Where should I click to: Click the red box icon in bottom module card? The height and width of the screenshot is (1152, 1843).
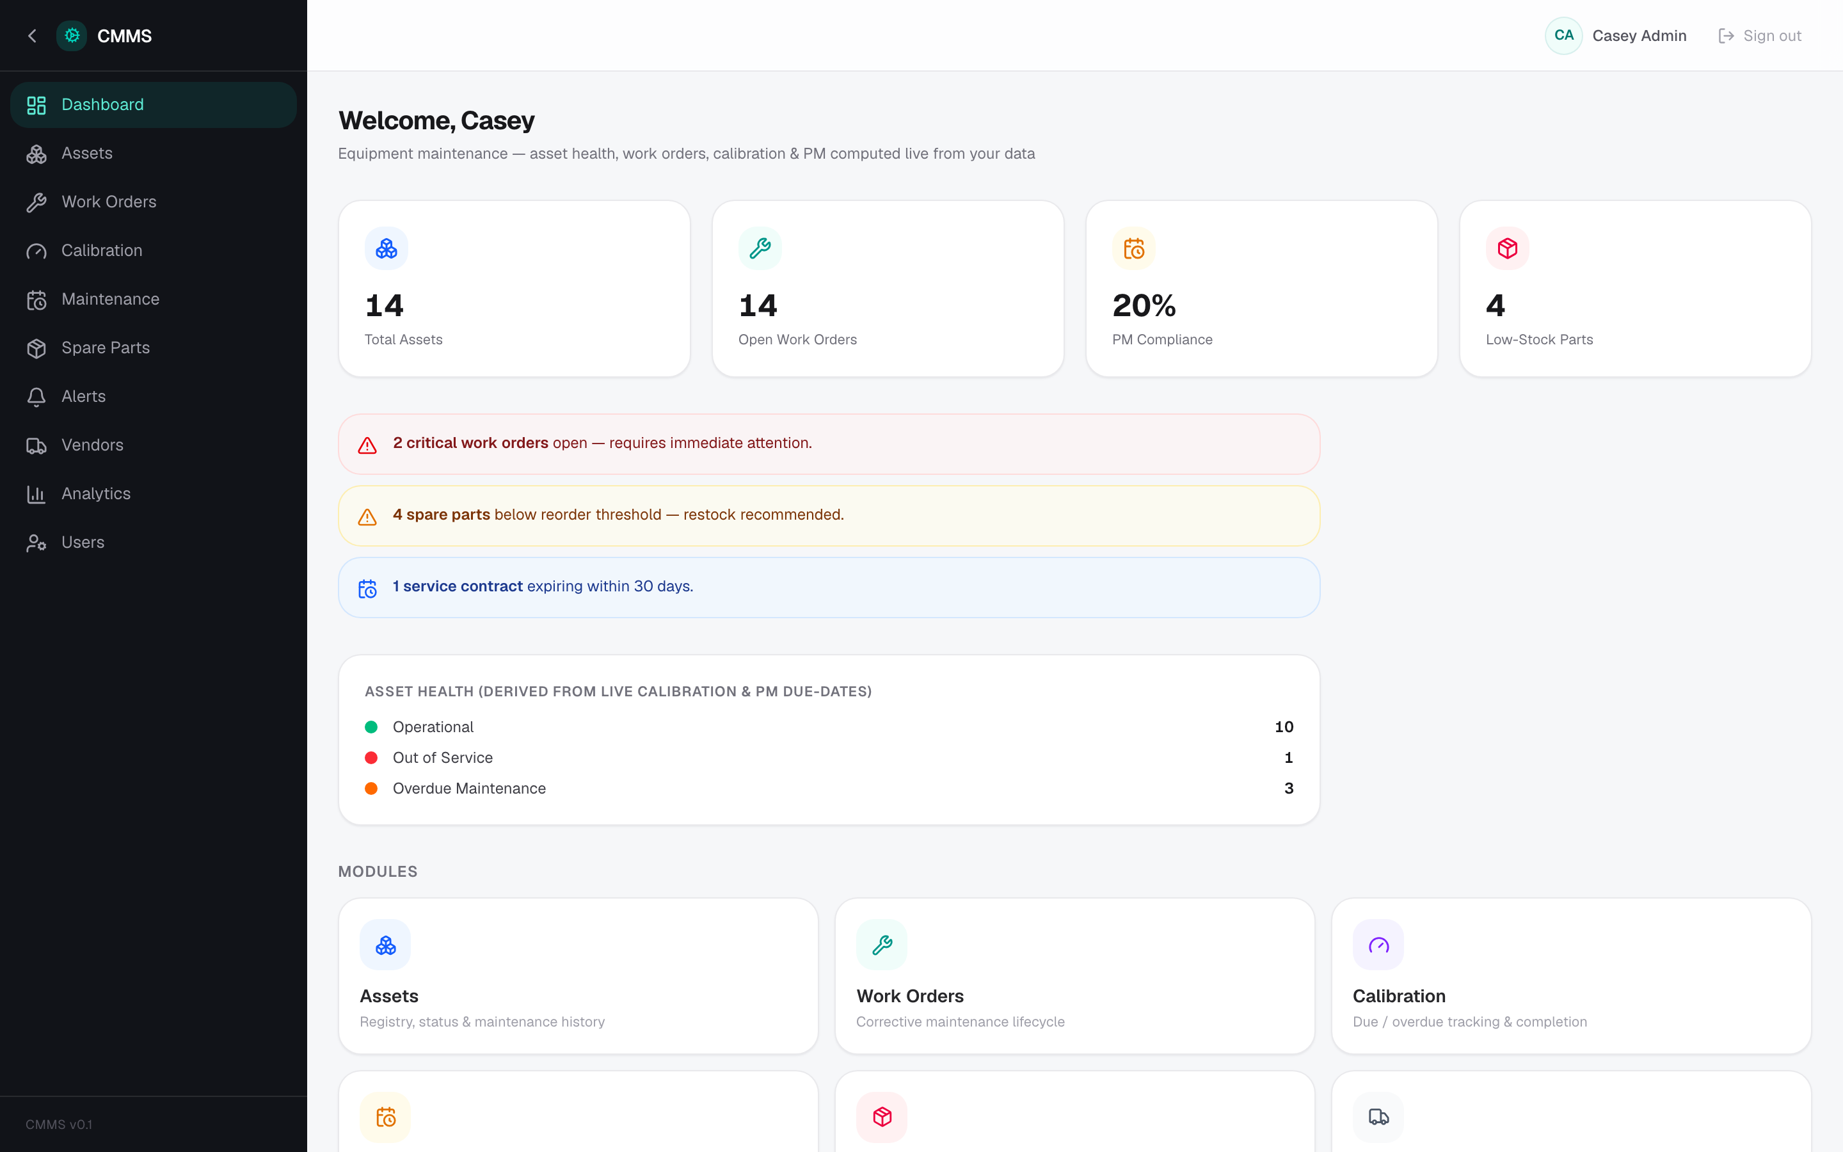coord(882,1117)
